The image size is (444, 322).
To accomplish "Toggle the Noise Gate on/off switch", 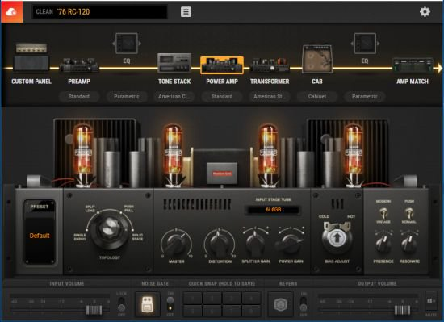I will pyautogui.click(x=170, y=304).
